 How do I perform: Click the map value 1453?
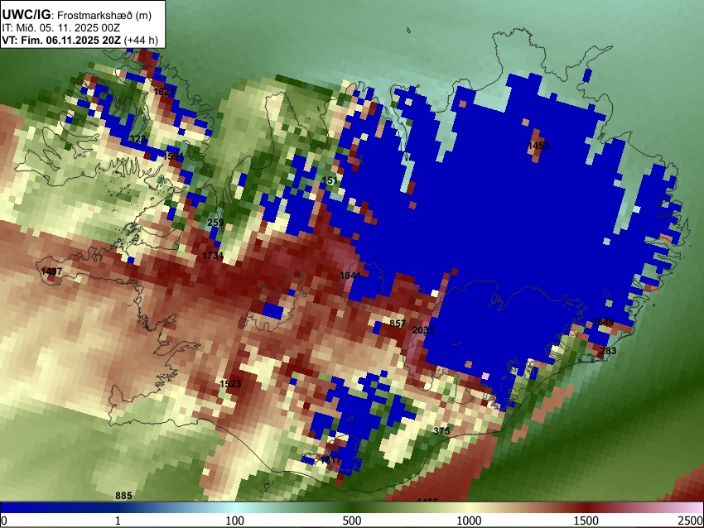click(x=538, y=146)
